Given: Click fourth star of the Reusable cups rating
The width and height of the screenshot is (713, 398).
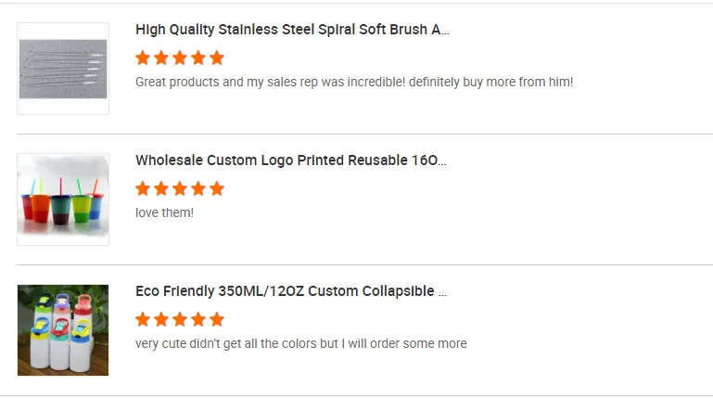Looking at the screenshot, I should 198,188.
